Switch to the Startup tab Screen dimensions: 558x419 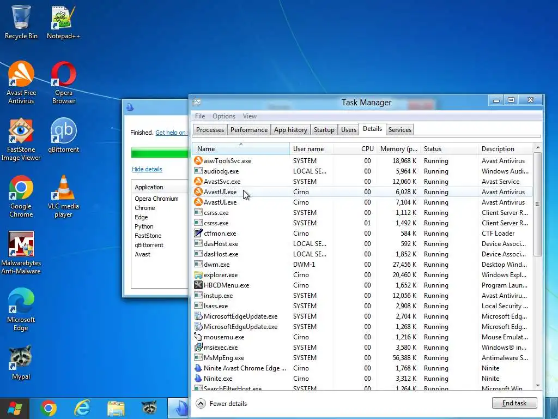(x=324, y=130)
